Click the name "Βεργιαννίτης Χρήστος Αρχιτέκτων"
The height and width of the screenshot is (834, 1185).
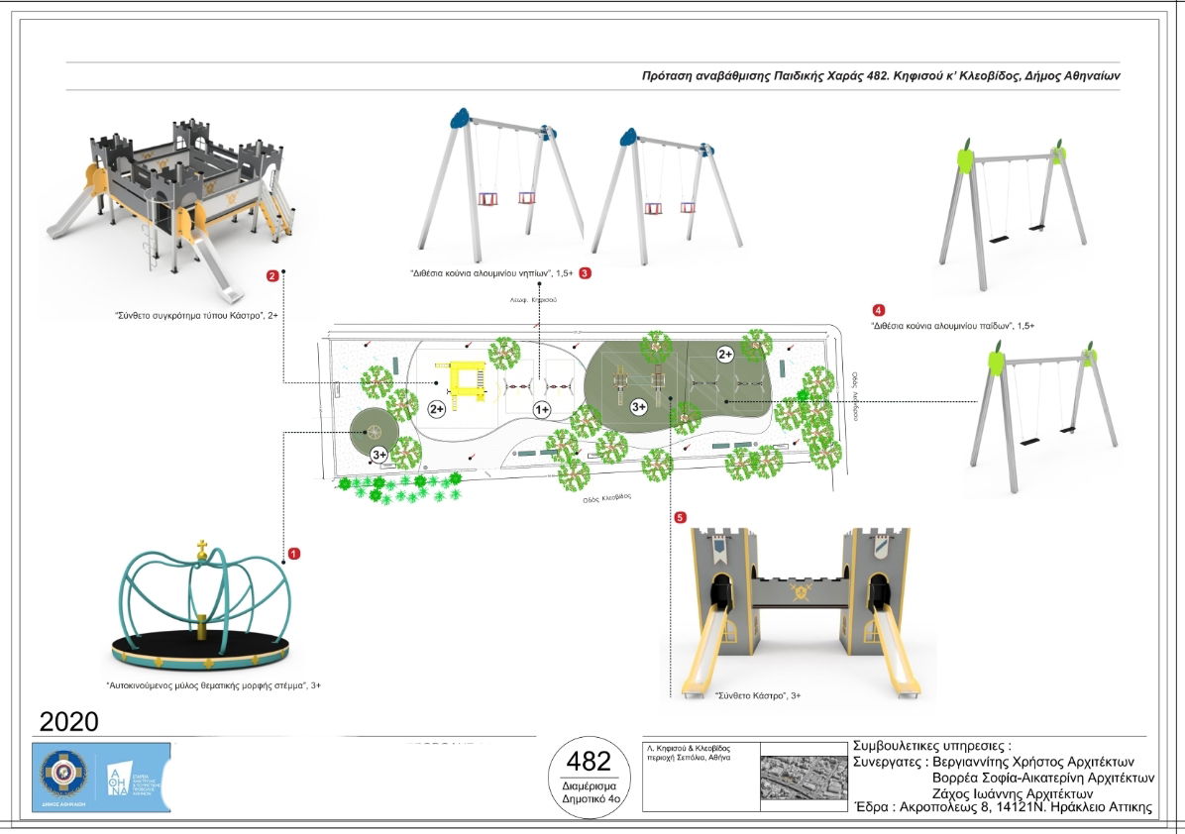pyautogui.click(x=1033, y=762)
